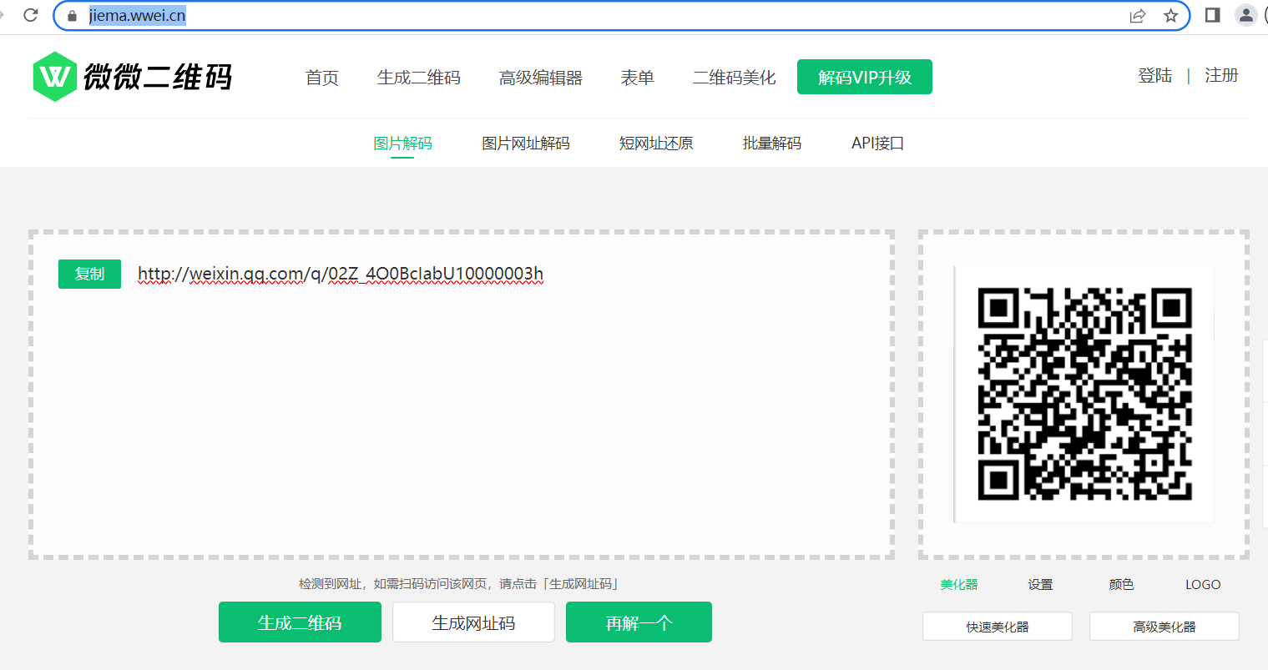Click the 生成网址码 button
This screenshot has height=670, width=1268.
pos(473,622)
